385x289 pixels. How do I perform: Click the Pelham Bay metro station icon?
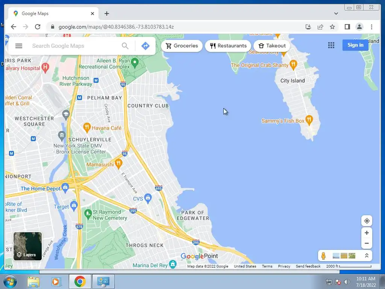(79, 97)
